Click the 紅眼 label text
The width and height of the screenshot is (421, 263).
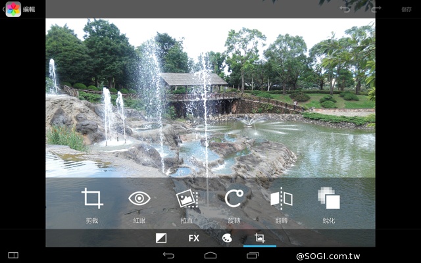point(139,221)
